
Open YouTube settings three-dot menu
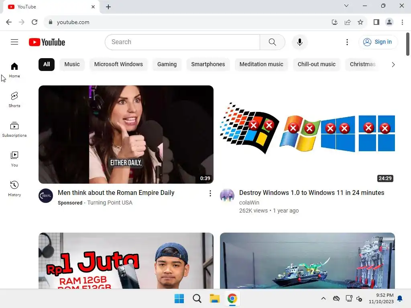tap(347, 42)
